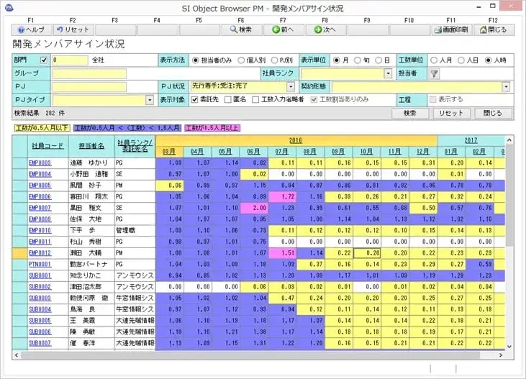Viewport: 526px width, 379px height.
Task: Click the 検索 button in the filter panel
Action: [x=410, y=114]
